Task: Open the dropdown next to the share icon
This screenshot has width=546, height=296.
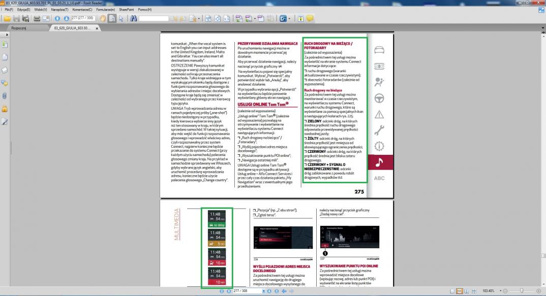Action: (290, 18)
